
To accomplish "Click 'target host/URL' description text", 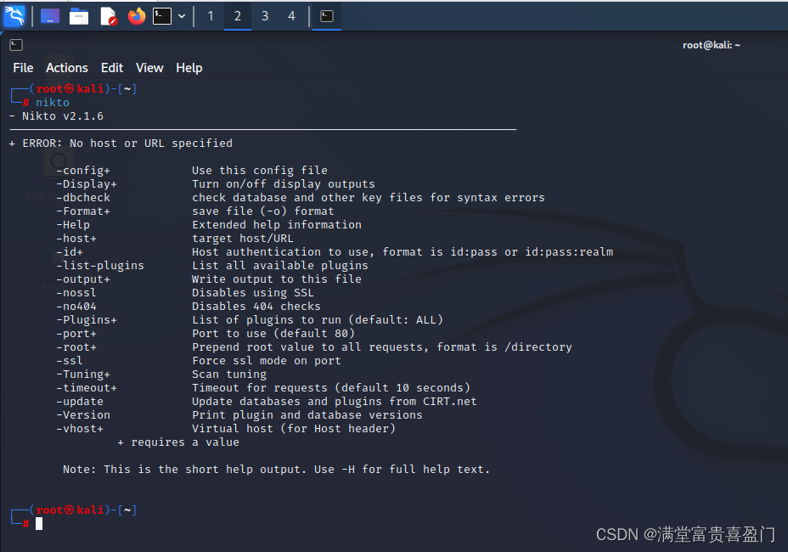I will [x=243, y=239].
